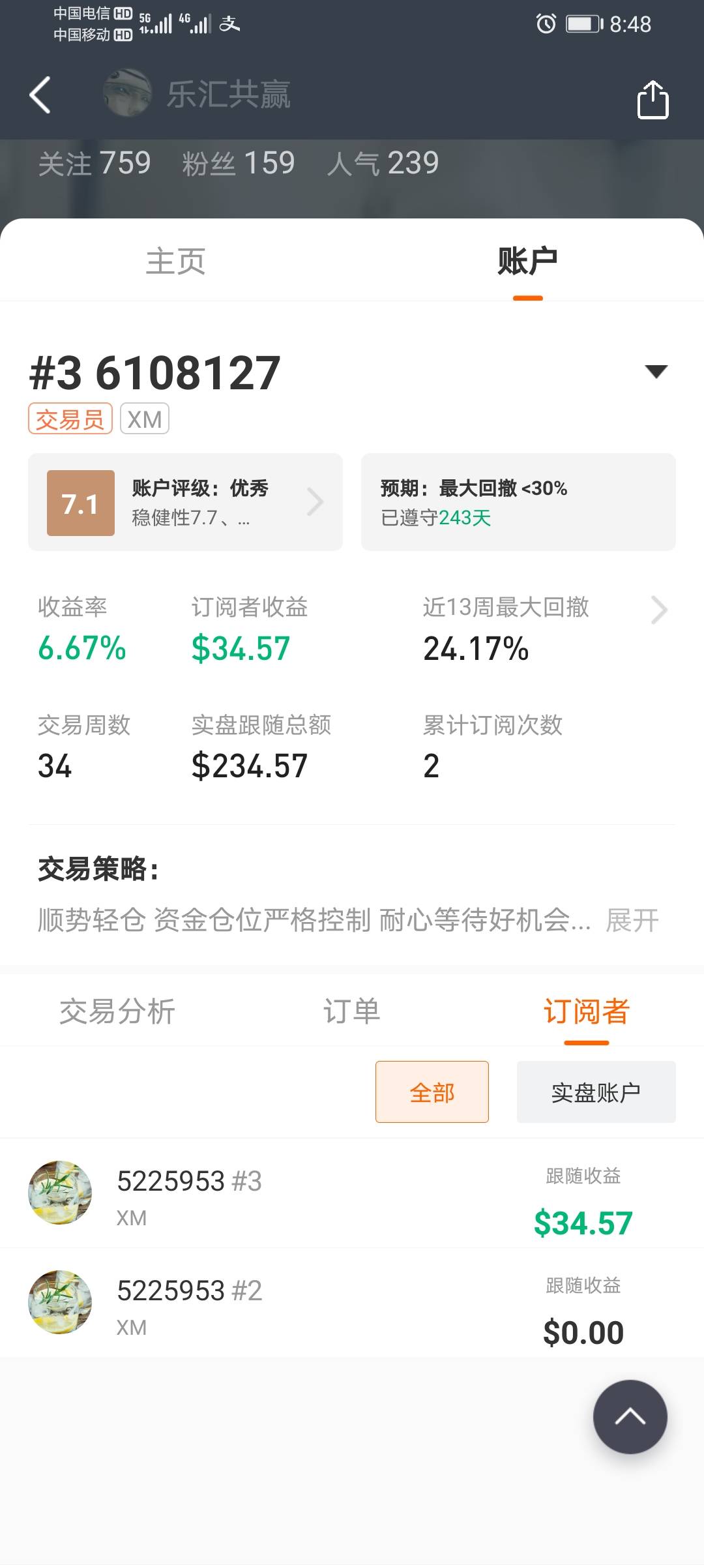Select the 全部 subscriber filter

point(432,1092)
